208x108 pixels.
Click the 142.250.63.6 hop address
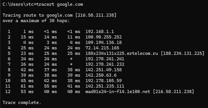[x=101, y=75]
